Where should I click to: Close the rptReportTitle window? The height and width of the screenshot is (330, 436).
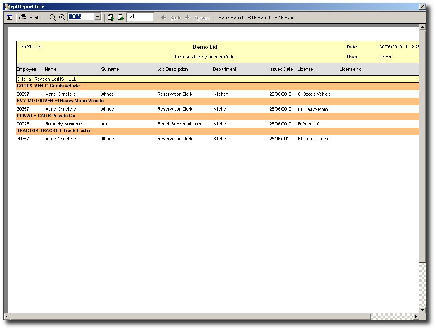[422, 7]
